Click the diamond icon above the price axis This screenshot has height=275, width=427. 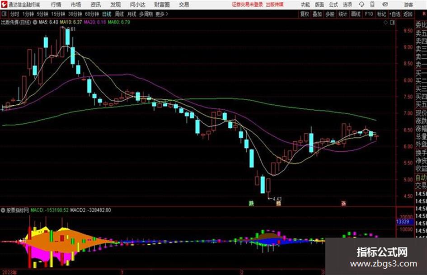click(385, 23)
